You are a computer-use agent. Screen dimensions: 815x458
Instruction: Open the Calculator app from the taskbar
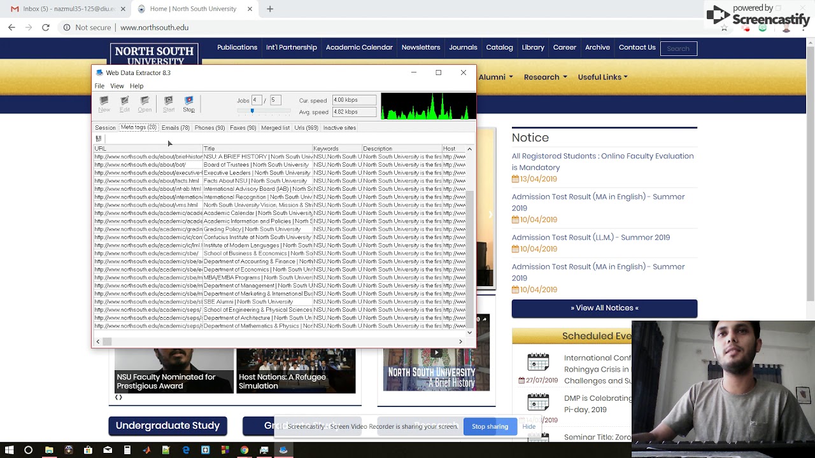[x=127, y=450]
